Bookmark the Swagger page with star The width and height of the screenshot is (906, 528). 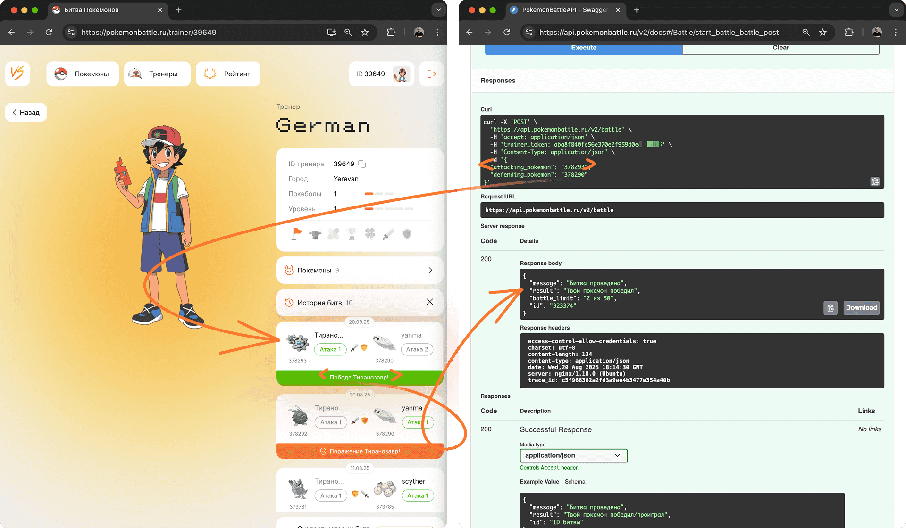pos(822,32)
